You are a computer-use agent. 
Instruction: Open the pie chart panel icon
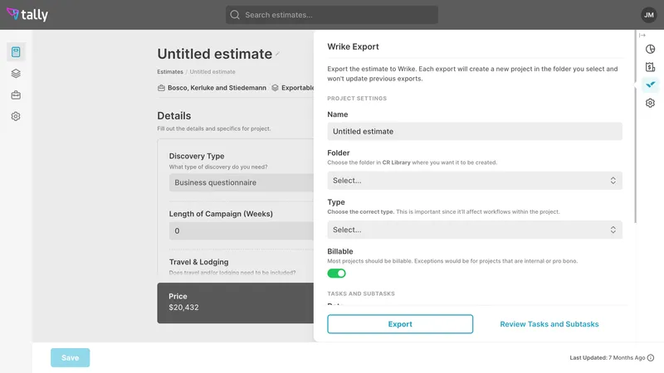pyautogui.click(x=650, y=49)
